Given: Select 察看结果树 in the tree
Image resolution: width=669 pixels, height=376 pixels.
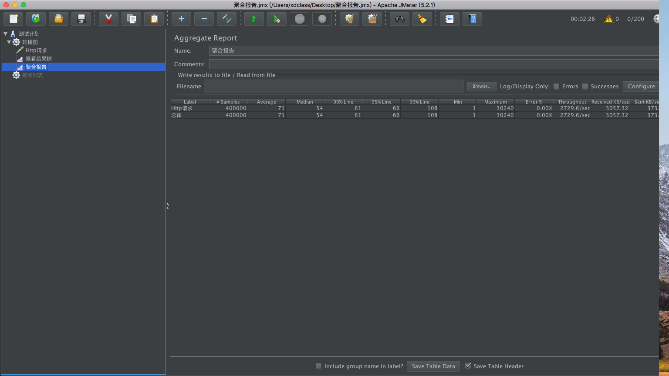Looking at the screenshot, I should (39, 59).
